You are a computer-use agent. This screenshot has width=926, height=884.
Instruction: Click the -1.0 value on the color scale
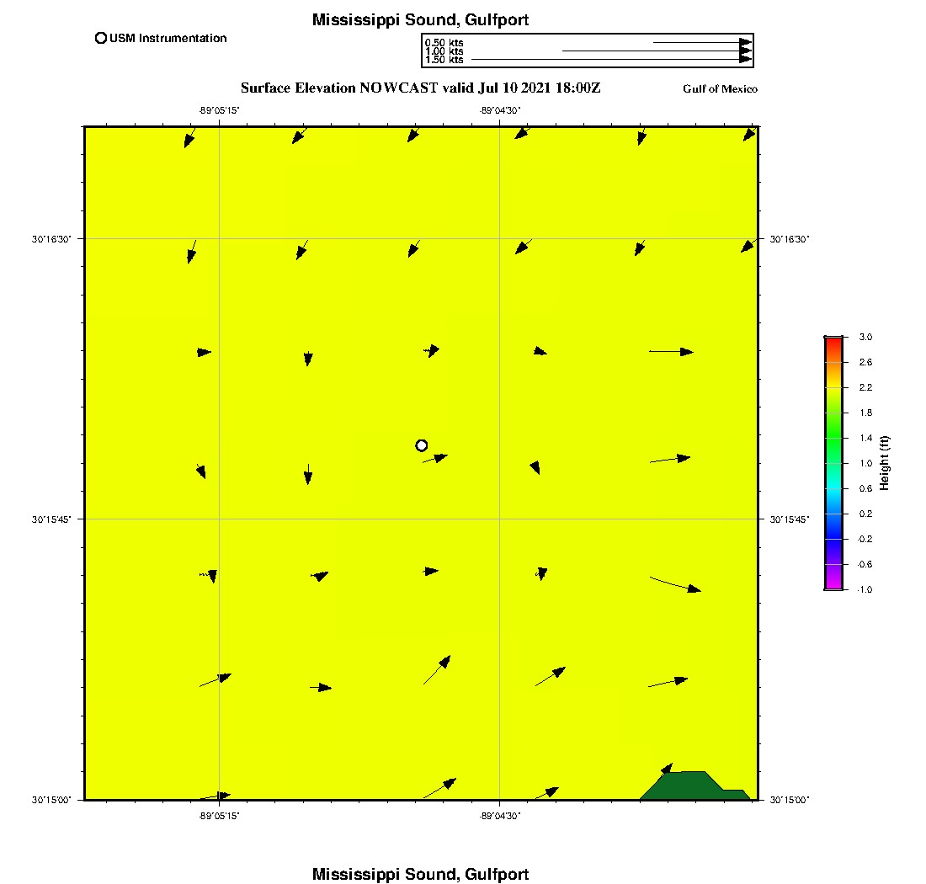[865, 589]
